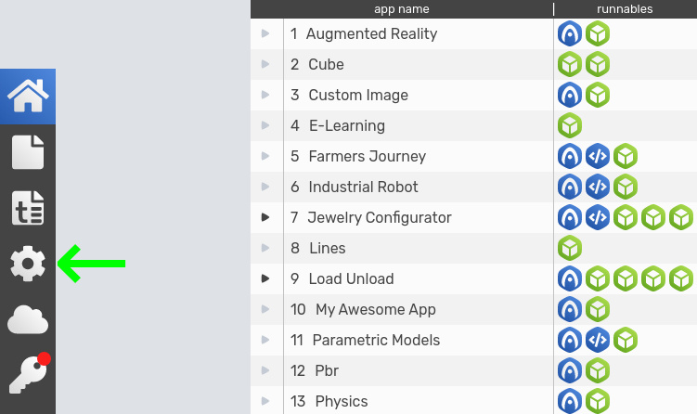This screenshot has height=414, width=697.
Task: Click E-Learning green cube runnable
Action: click(570, 125)
